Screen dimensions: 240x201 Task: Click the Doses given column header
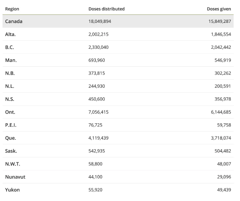click(219, 9)
